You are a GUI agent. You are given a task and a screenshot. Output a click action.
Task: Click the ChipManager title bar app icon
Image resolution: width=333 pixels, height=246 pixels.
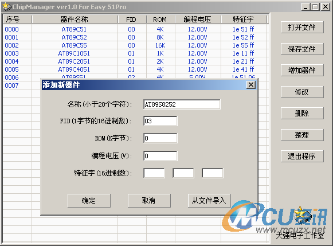point(7,7)
